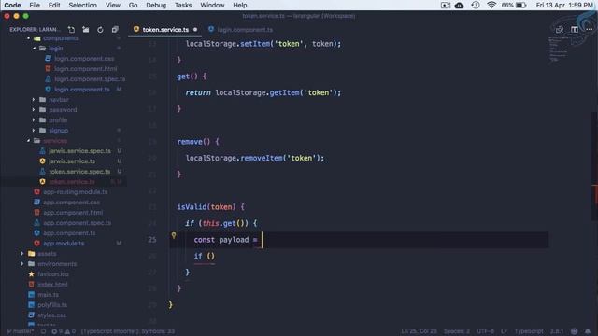Collapse the login folder
The width and height of the screenshot is (598, 336).
click(56, 48)
